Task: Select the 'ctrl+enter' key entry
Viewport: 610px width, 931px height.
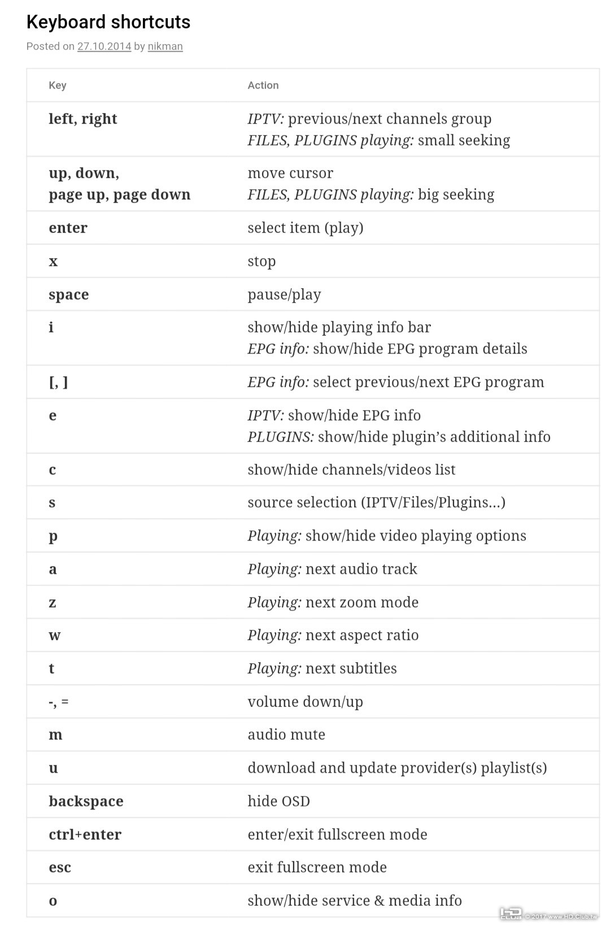Action: tap(85, 834)
